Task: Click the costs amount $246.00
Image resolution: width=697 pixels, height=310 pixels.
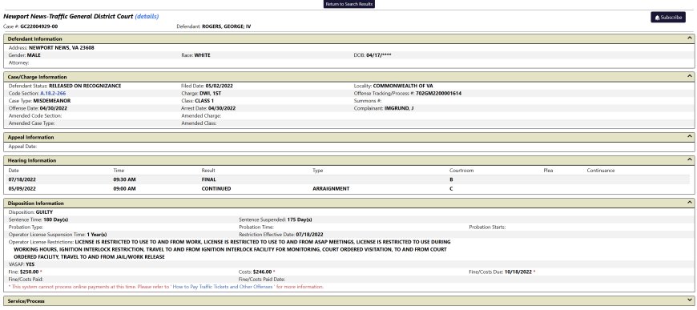Action: tap(262, 272)
